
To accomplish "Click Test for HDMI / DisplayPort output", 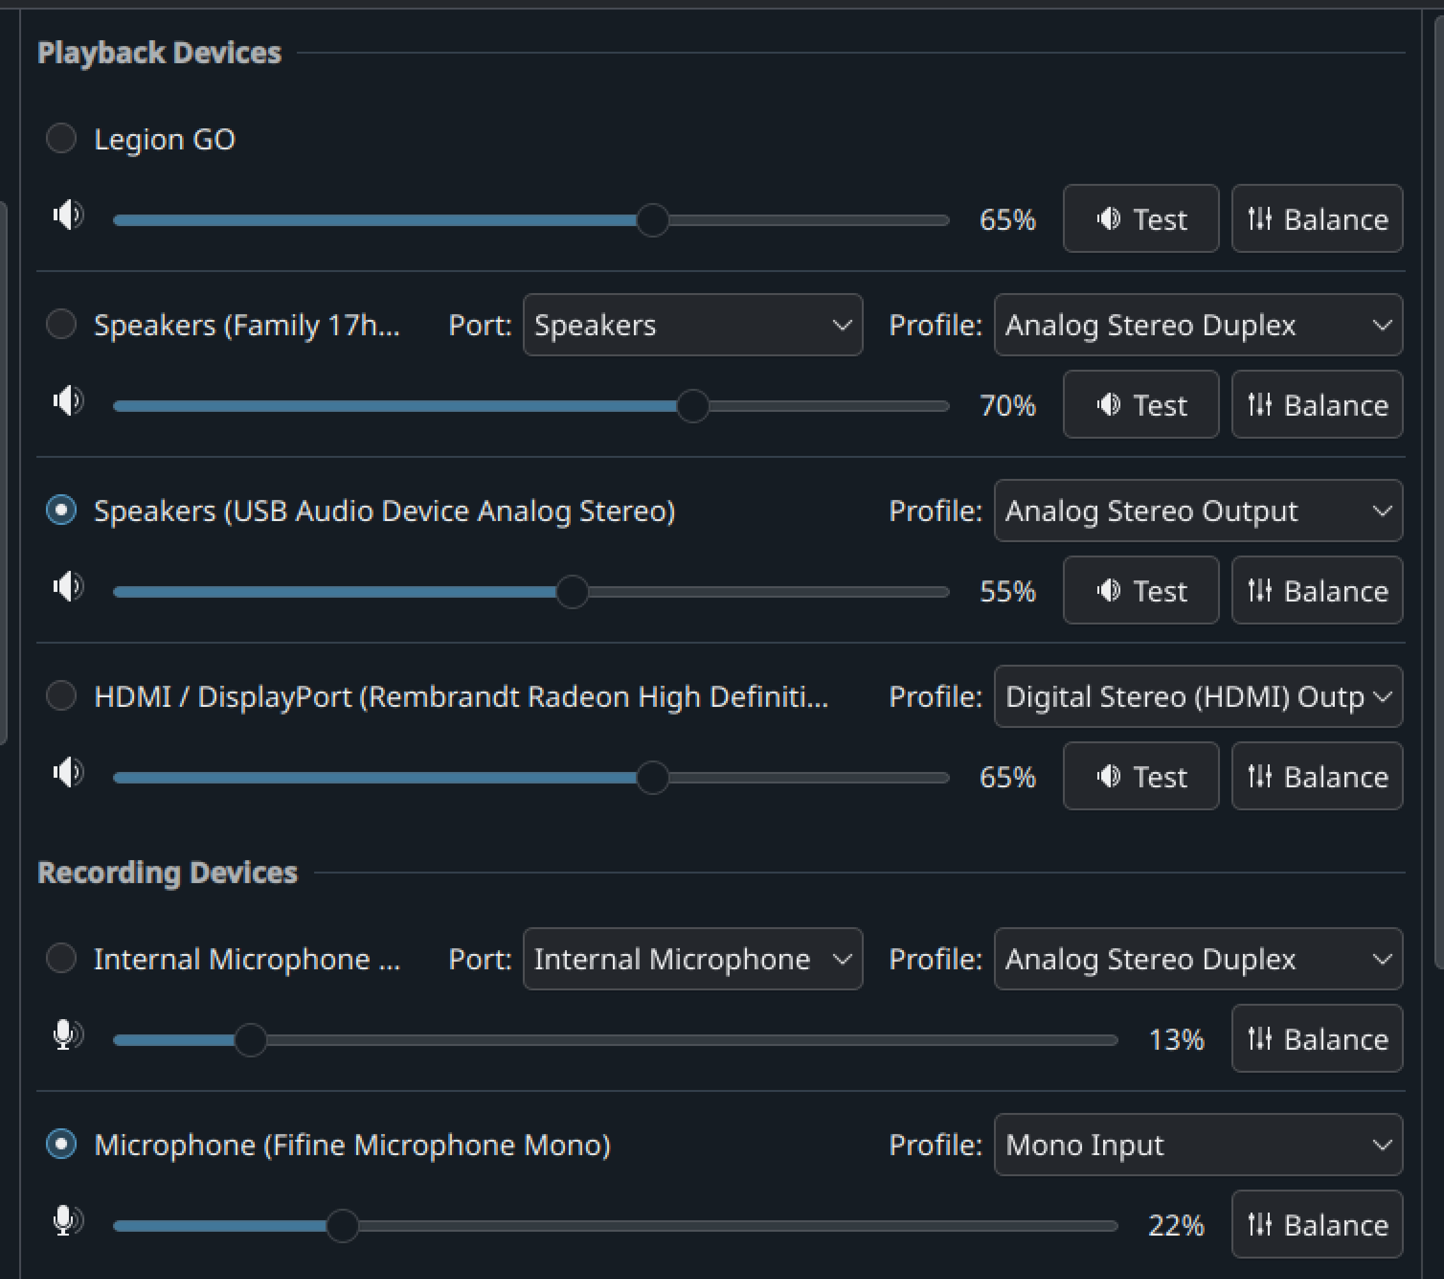I will pos(1140,776).
